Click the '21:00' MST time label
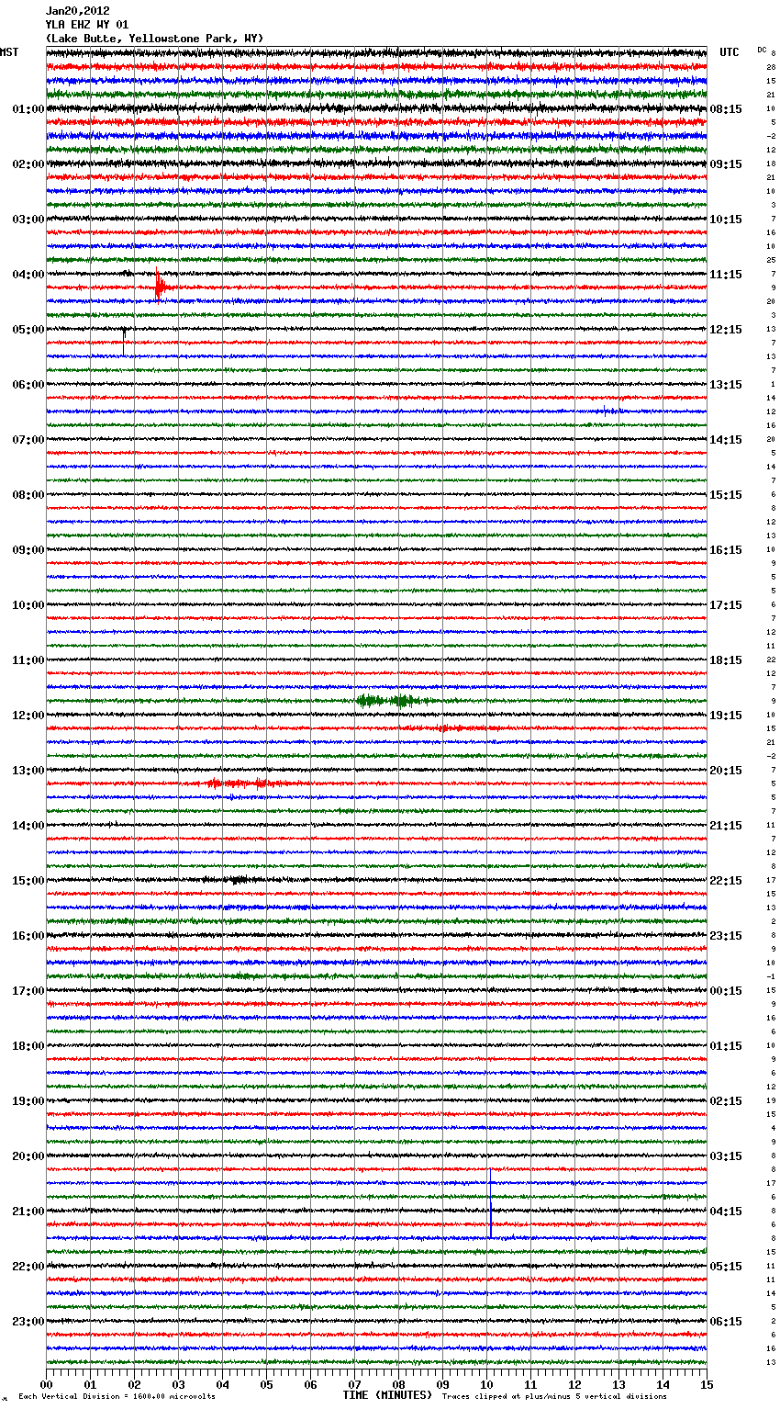This screenshot has width=780, height=1409. tap(28, 1212)
